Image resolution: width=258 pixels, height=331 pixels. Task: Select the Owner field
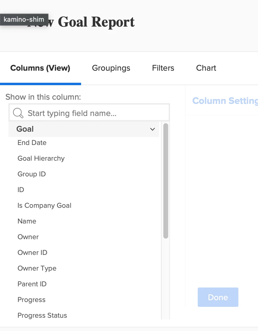click(28, 237)
